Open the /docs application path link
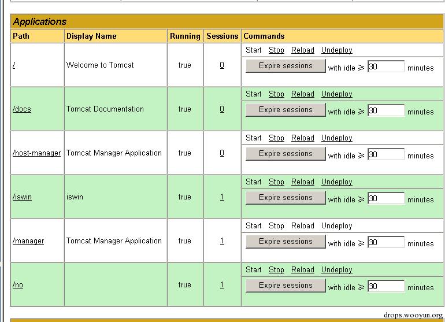Screen dimensions: 445x322 pyautogui.click(x=22, y=109)
